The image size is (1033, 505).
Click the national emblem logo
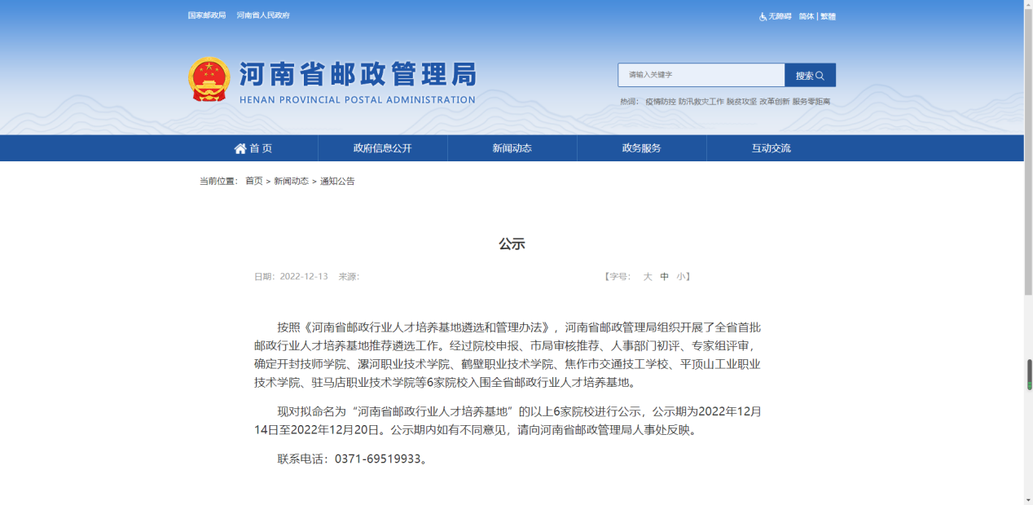coord(209,79)
